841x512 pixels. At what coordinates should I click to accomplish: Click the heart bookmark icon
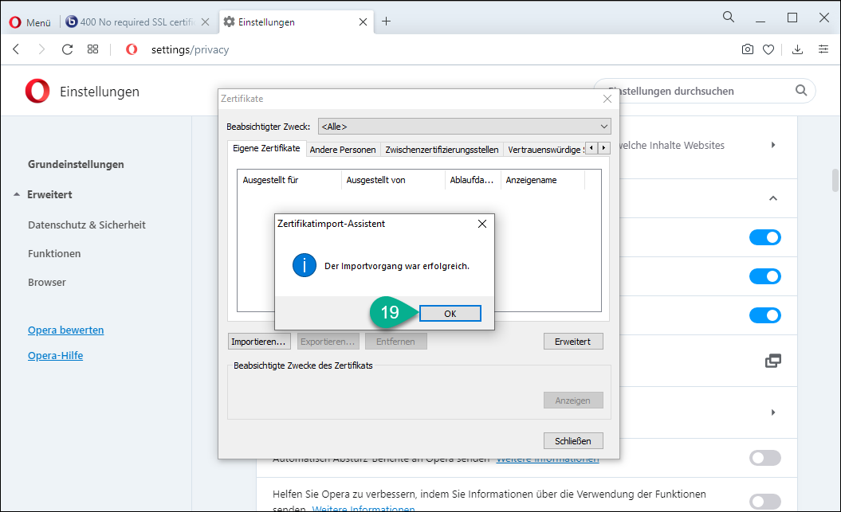768,49
